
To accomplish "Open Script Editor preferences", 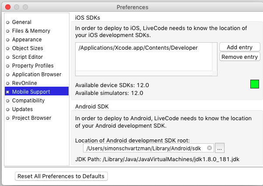I will (27, 57).
